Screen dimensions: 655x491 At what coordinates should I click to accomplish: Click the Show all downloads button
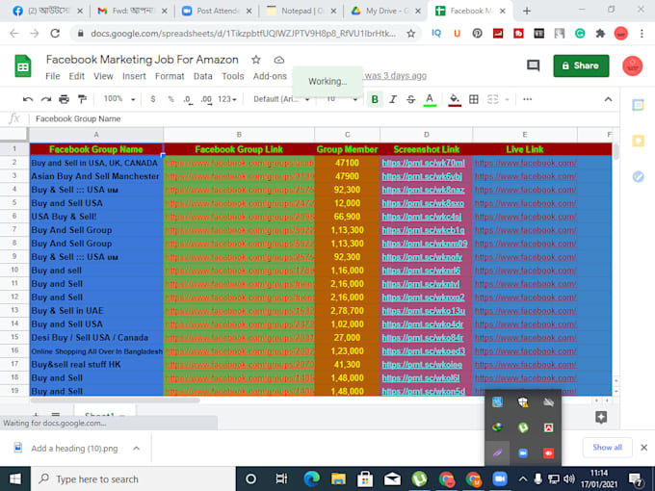pos(607,448)
